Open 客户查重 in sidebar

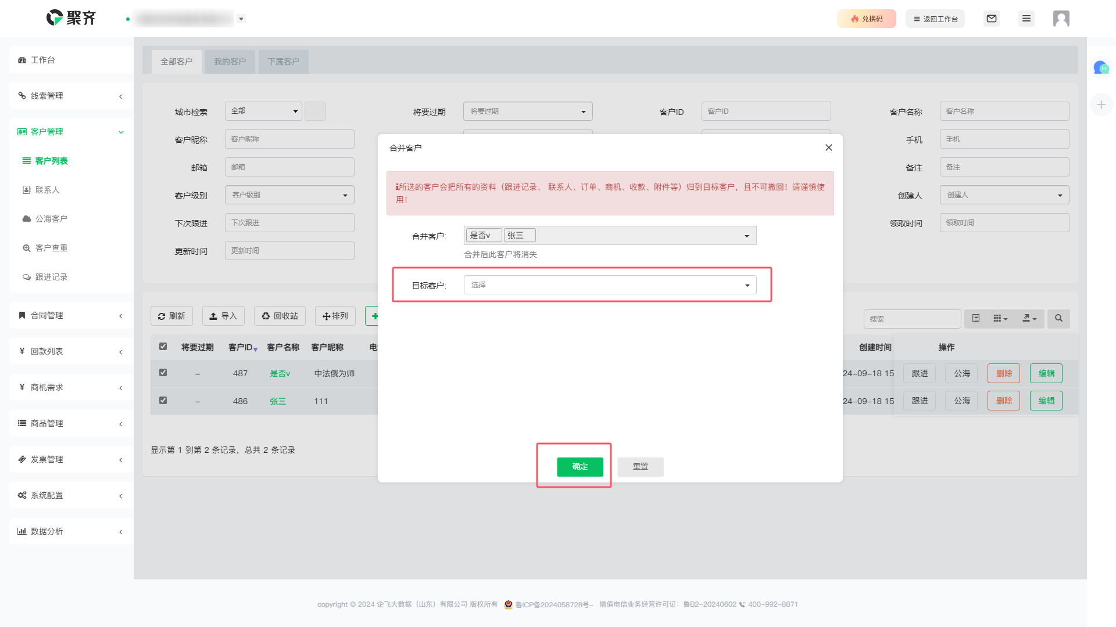coord(51,248)
